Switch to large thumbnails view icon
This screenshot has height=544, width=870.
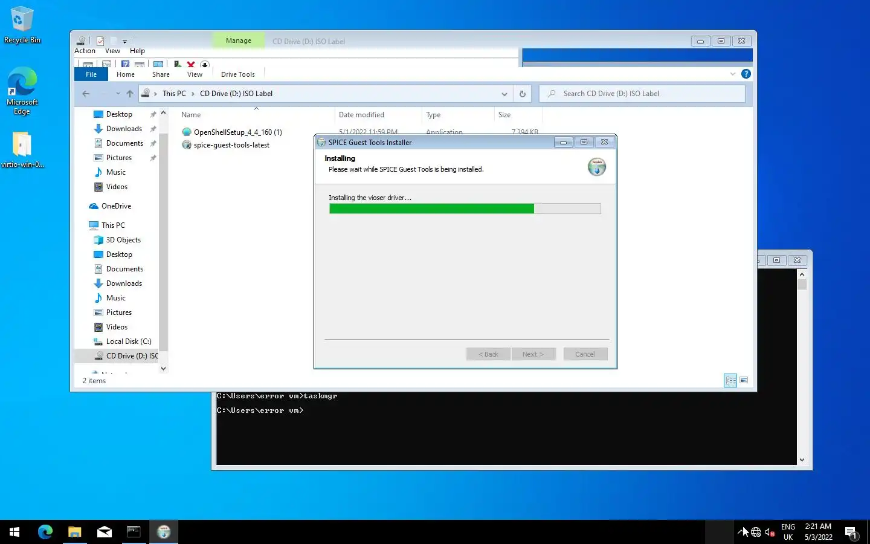pyautogui.click(x=744, y=380)
